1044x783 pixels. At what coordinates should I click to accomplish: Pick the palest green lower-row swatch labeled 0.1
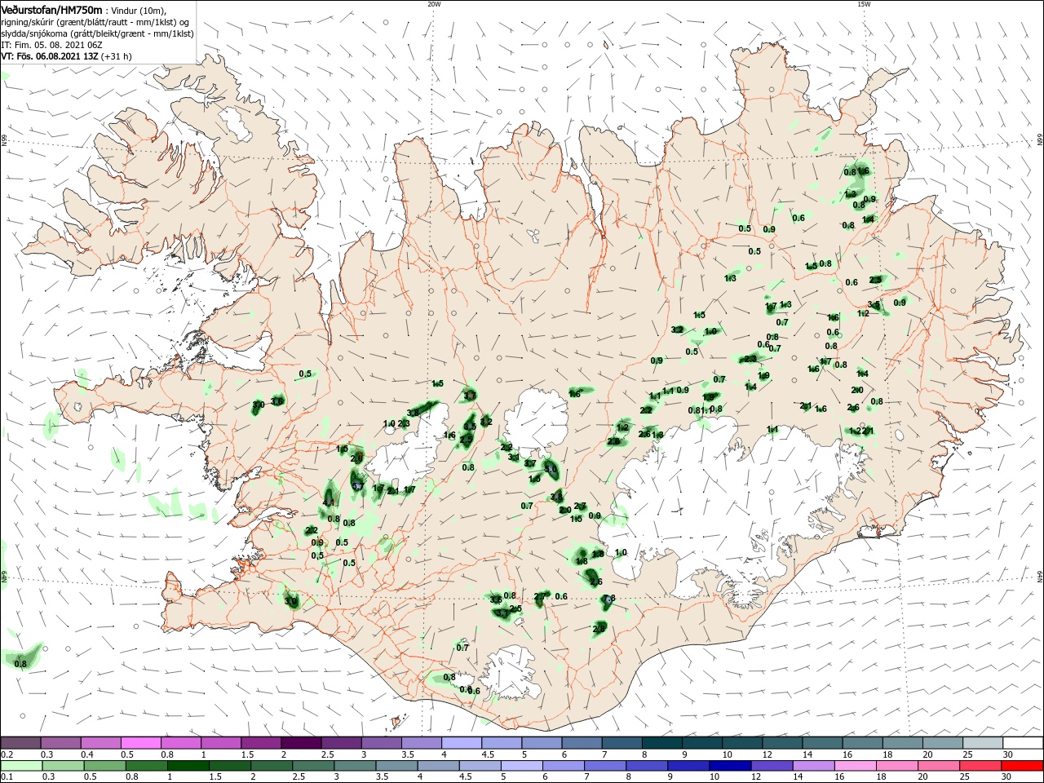click(x=20, y=766)
